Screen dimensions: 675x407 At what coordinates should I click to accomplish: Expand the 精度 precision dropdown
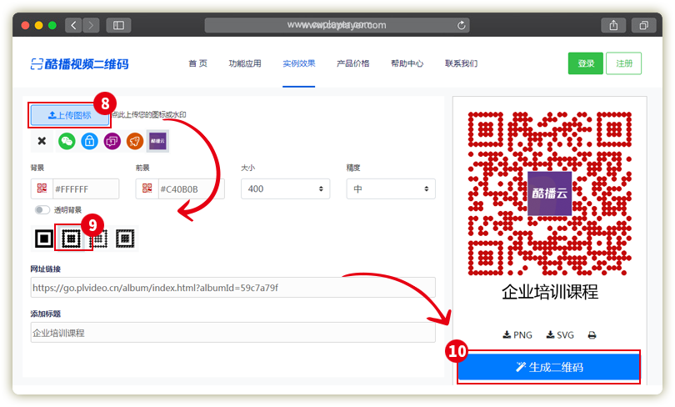pyautogui.click(x=390, y=189)
